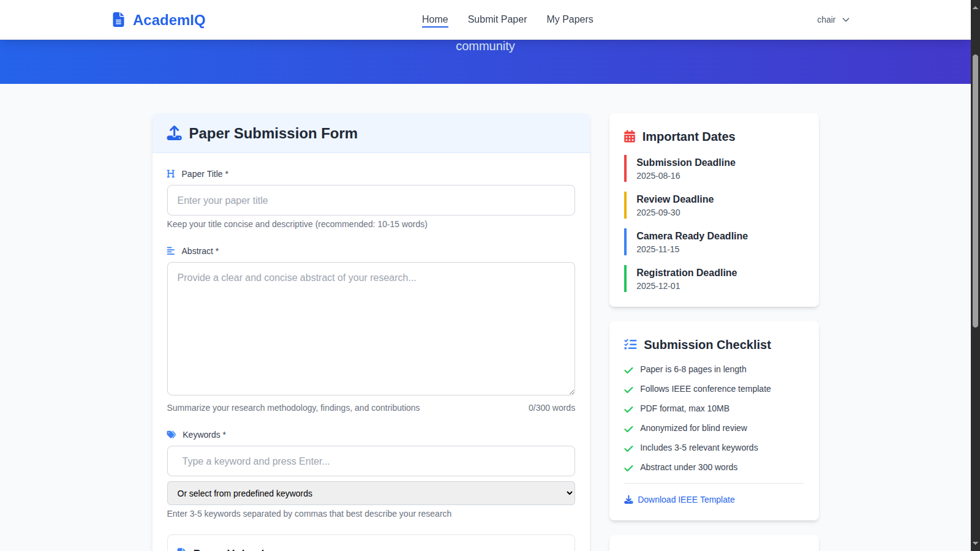Click the H icon next to Paper Title

coord(170,173)
